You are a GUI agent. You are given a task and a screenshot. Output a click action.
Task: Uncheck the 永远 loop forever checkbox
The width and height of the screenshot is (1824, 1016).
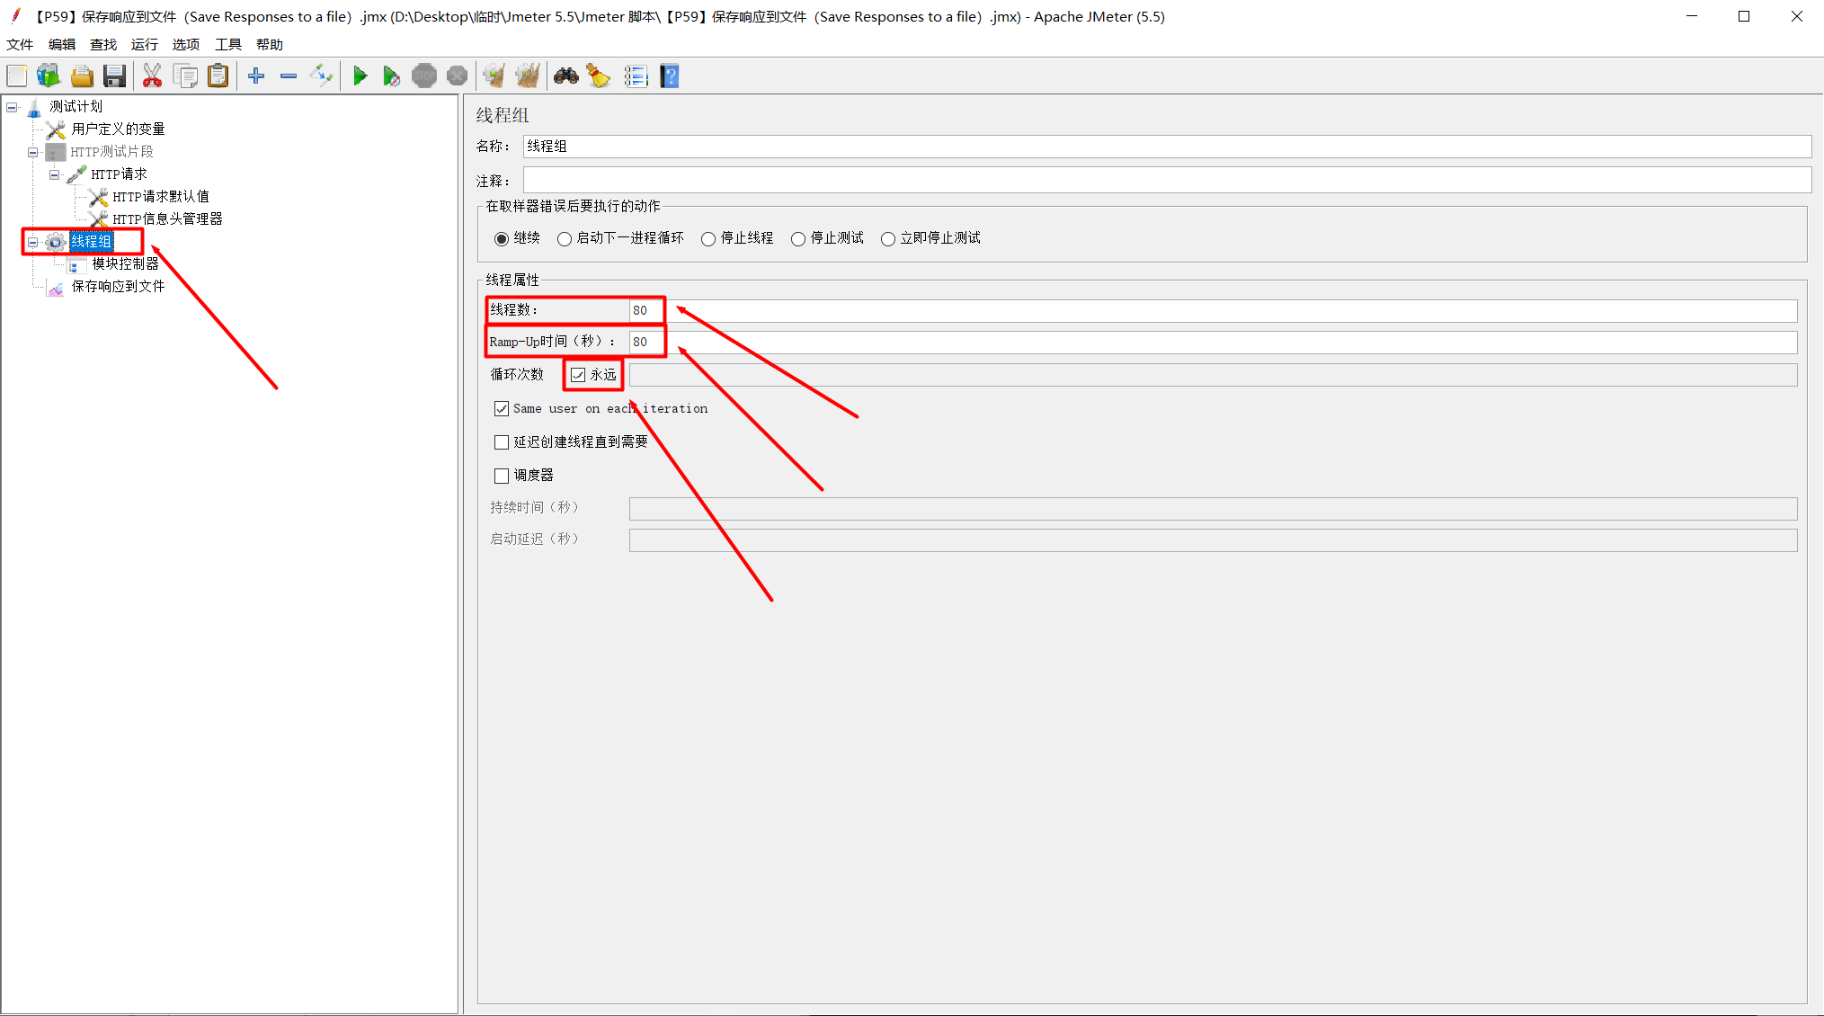[578, 375]
